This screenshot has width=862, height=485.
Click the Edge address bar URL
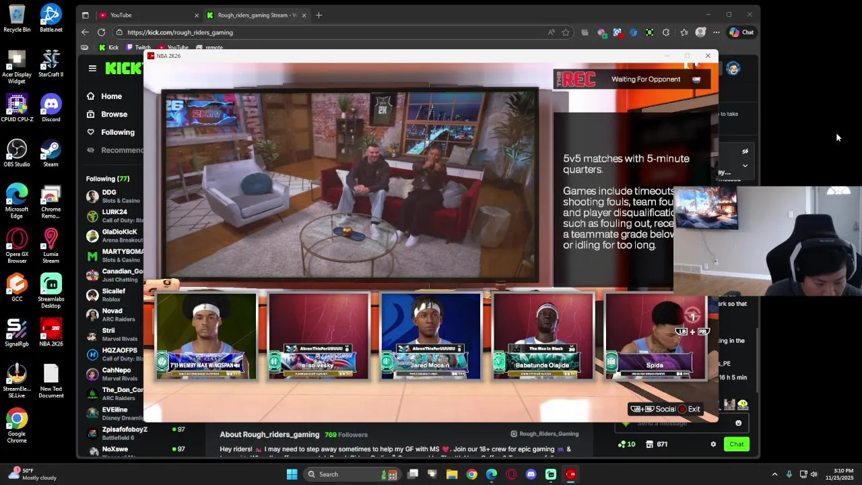click(x=180, y=32)
